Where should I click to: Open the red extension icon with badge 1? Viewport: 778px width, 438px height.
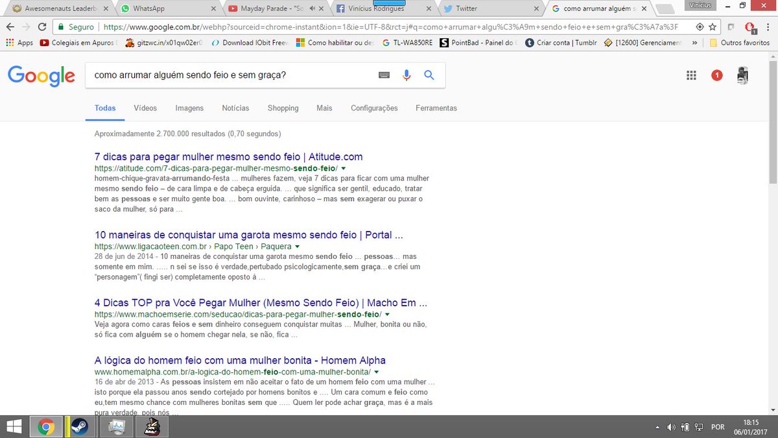(750, 28)
